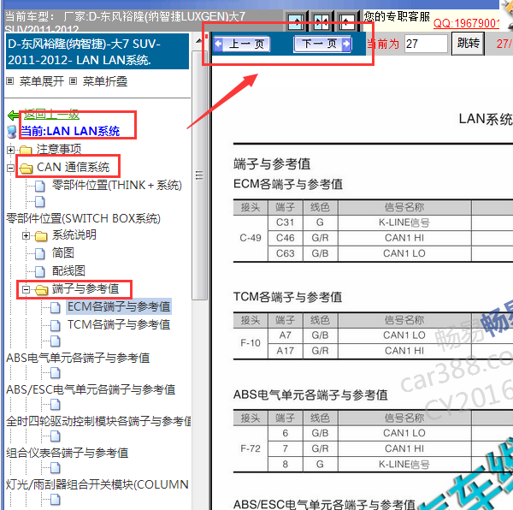
Task: Open 全时四轮驱动控制模块各端子与参考值 tree item
Action: pos(98,421)
